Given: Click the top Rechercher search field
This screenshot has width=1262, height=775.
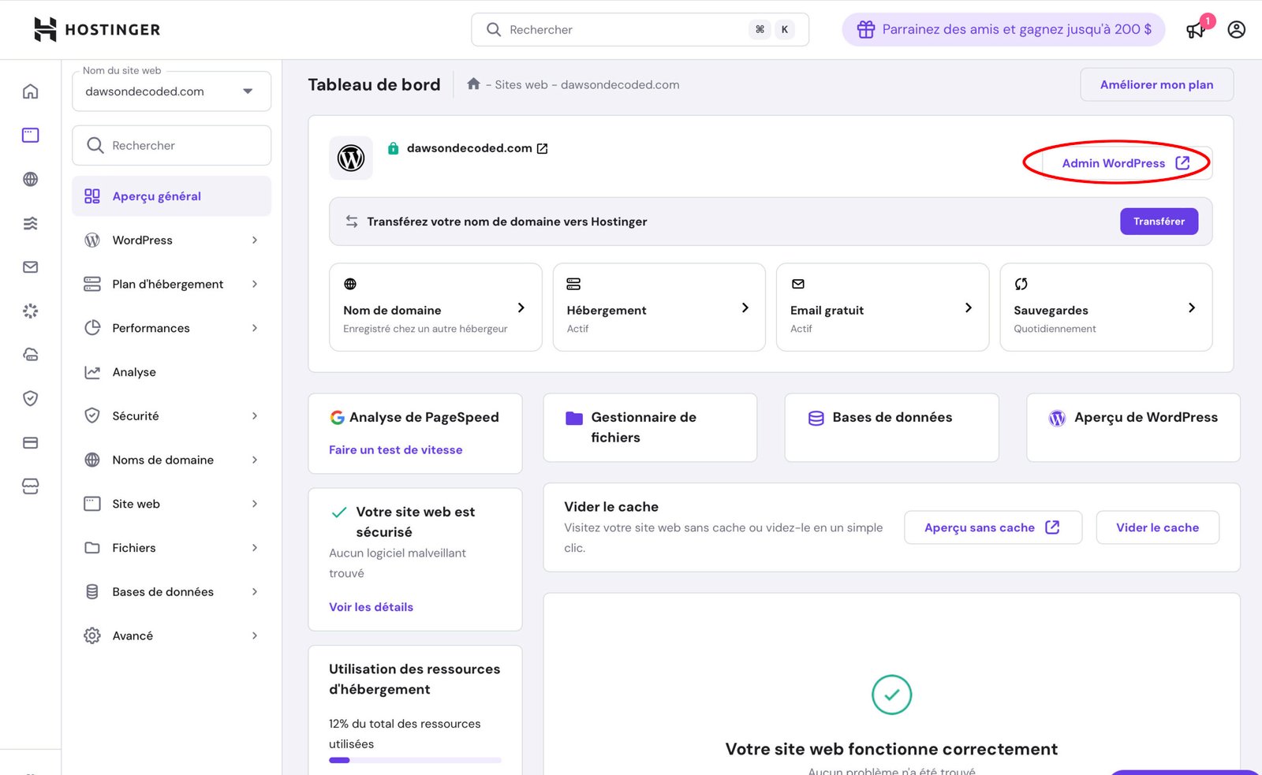Looking at the screenshot, I should 623,30.
